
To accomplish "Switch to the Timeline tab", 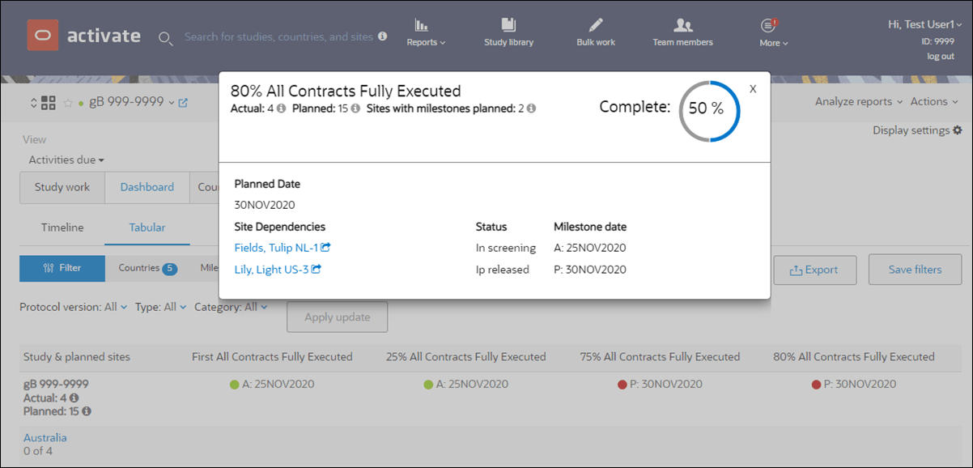I will pos(62,228).
